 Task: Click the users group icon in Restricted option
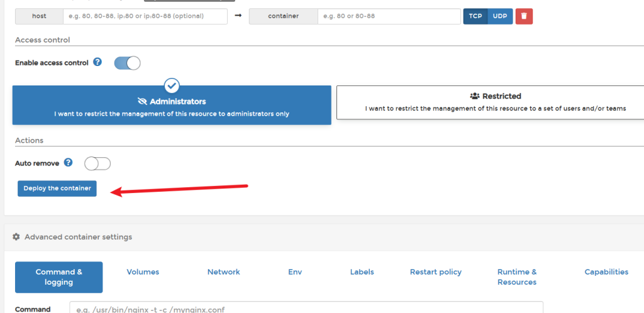tap(475, 96)
